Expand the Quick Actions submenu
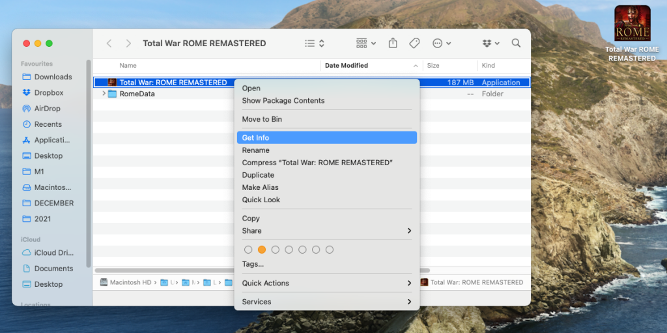 pos(327,283)
